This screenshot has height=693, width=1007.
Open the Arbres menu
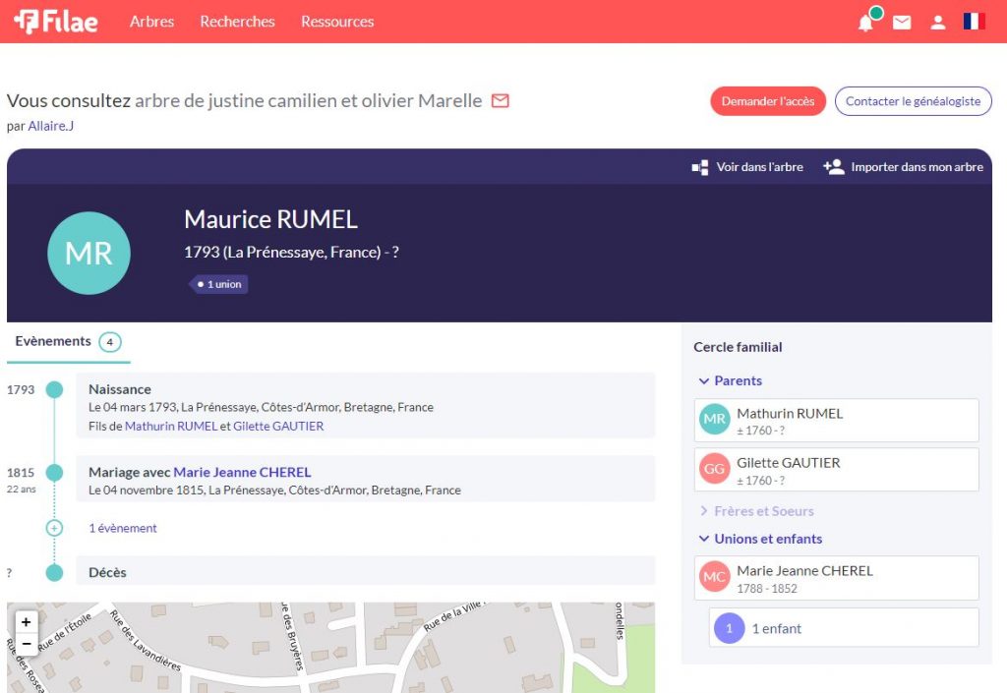[x=151, y=22]
